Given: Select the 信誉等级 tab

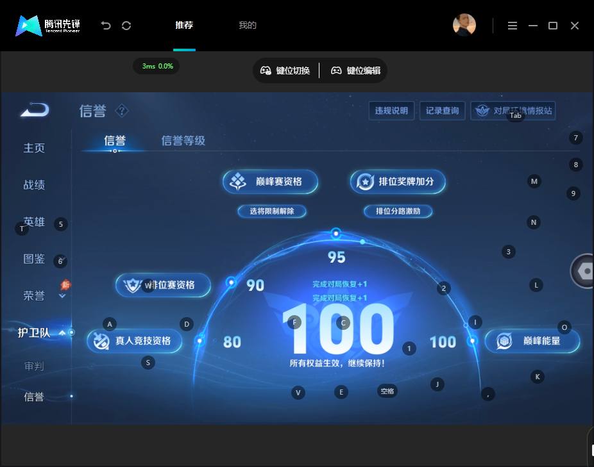Looking at the screenshot, I should [183, 140].
